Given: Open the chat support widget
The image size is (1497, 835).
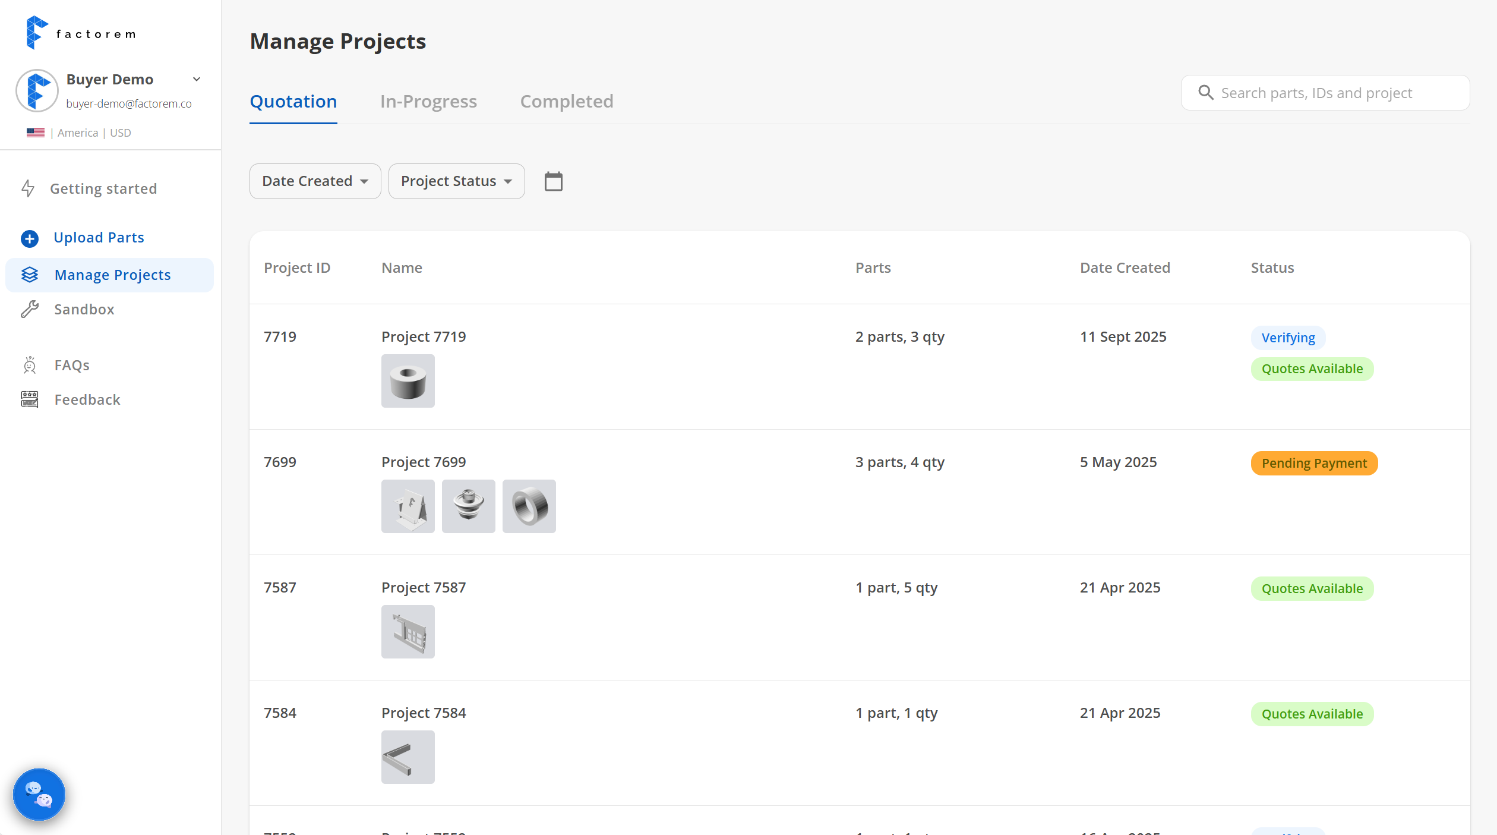Looking at the screenshot, I should 39,794.
